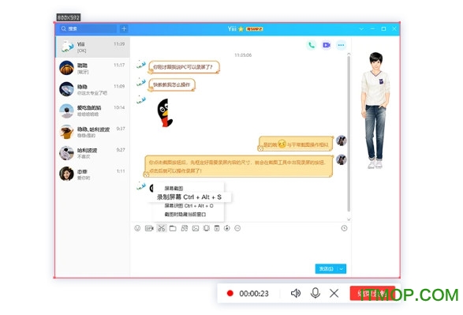Start a video call with Yiii
Image resolution: width=463 pixels, height=315 pixels.
pyautogui.click(x=327, y=45)
